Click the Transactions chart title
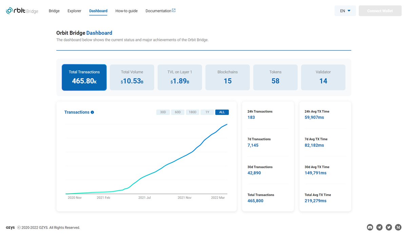This screenshot has width=407, height=235. click(x=77, y=112)
